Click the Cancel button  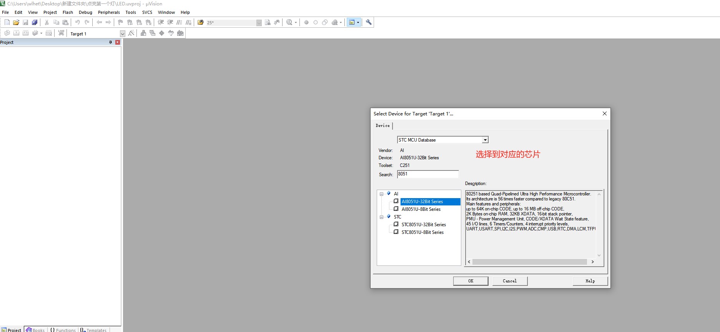click(510, 281)
